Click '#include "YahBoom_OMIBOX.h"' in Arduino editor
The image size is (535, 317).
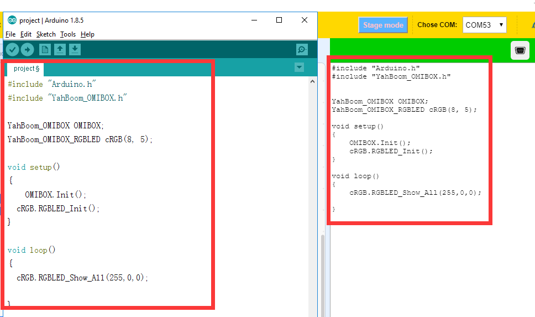tap(67, 98)
